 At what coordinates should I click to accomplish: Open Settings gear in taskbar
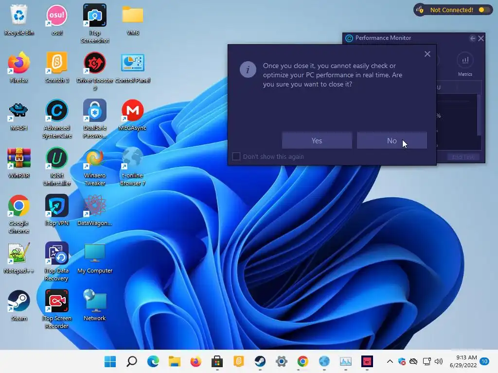[282, 361]
